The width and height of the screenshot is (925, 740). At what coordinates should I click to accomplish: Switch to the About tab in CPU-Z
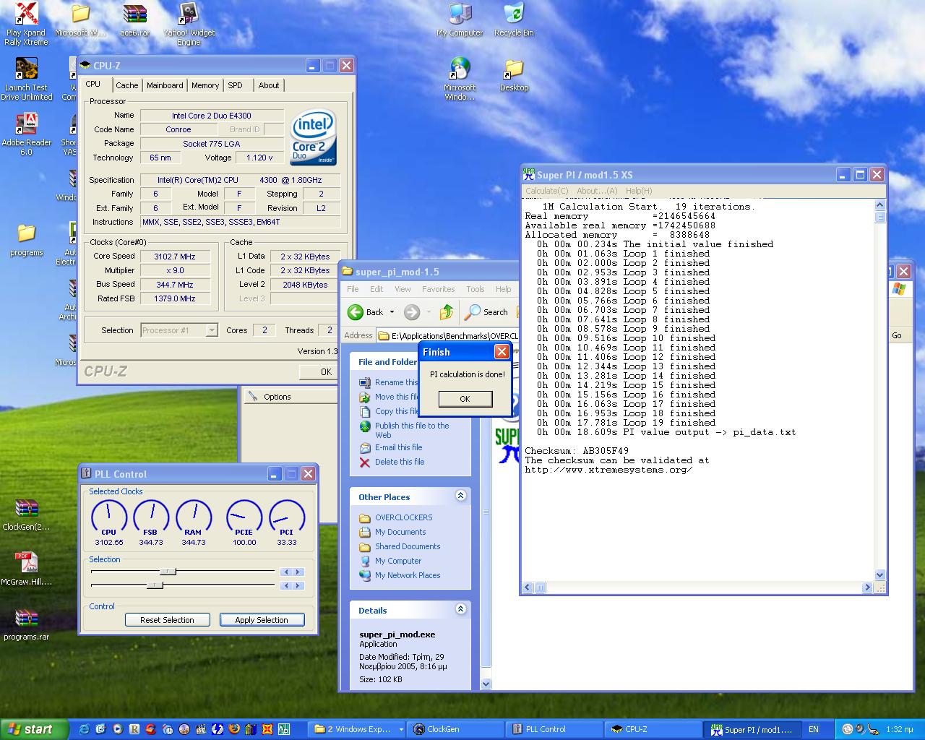269,85
